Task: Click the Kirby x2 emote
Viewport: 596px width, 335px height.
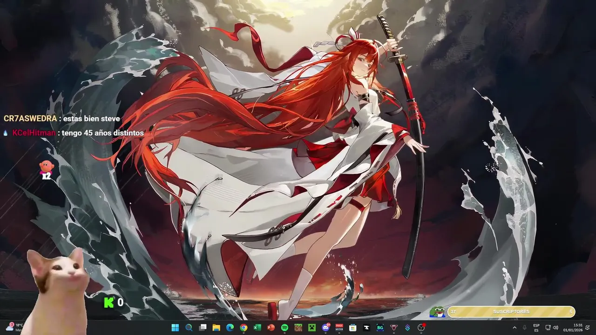Action: point(46,169)
